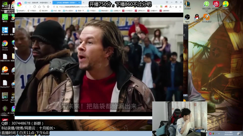This screenshot has height=136, width=243.
Task: Open the blue grid app desktop icon
Action: click(5, 31)
